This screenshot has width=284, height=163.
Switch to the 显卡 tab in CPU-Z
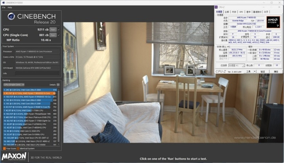[248, 12]
